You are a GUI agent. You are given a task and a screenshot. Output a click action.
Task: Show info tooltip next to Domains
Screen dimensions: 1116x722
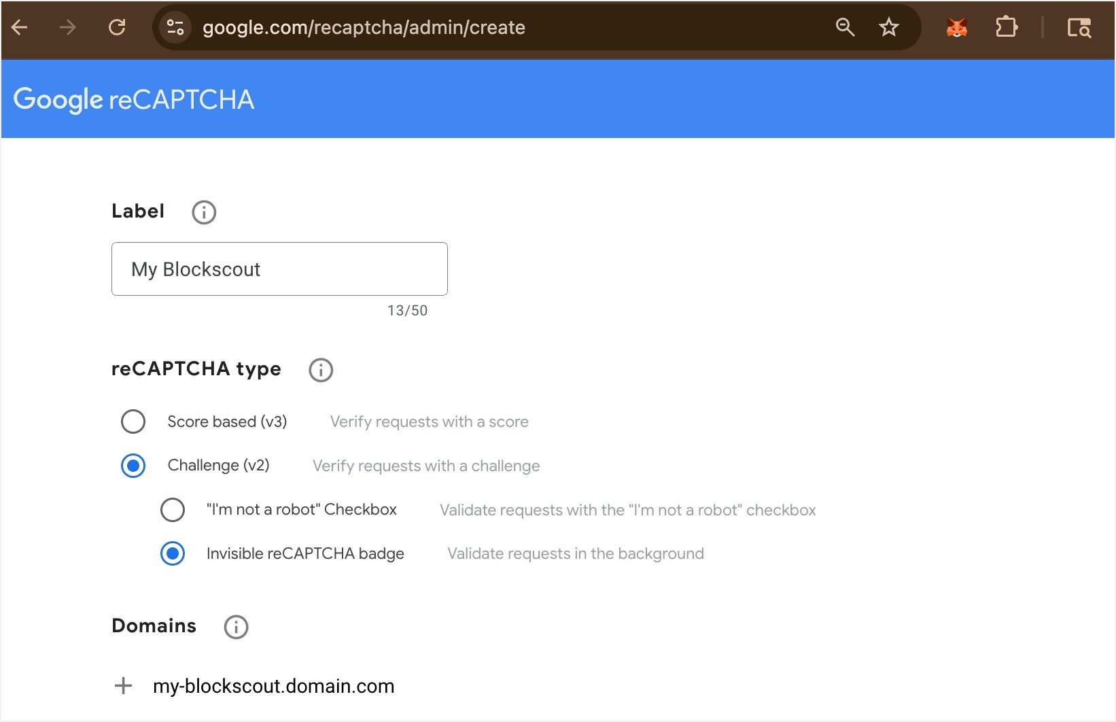[236, 627]
